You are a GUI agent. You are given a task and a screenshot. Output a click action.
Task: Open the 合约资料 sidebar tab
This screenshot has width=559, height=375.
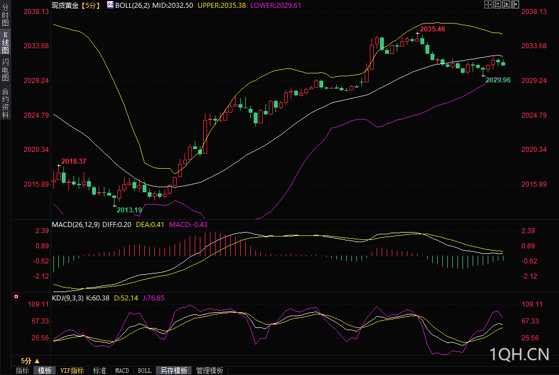click(5, 103)
